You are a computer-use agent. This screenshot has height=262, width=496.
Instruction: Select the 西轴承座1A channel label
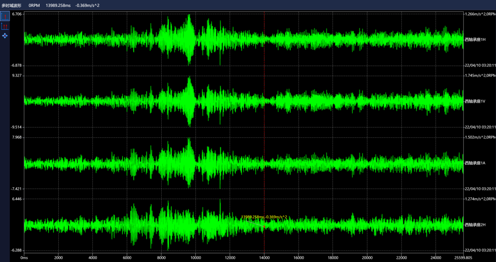(475, 163)
